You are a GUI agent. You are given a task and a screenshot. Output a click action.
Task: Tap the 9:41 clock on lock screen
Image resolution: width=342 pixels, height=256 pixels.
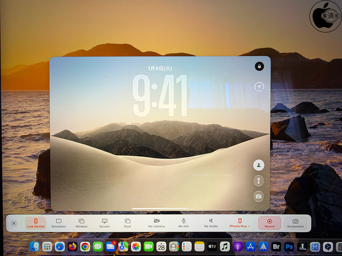coord(160,95)
